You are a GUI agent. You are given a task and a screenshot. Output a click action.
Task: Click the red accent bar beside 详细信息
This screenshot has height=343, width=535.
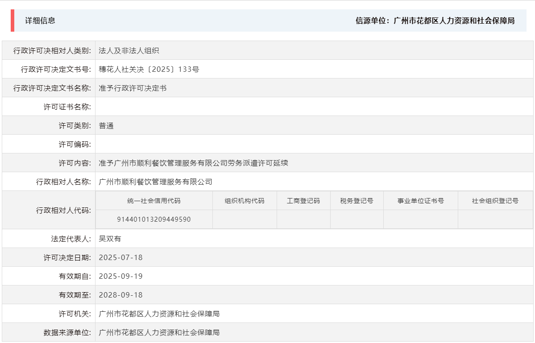click(x=12, y=21)
